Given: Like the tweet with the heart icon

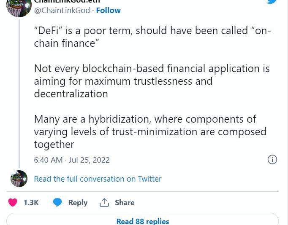Looking at the screenshot, I should click(x=13, y=203).
